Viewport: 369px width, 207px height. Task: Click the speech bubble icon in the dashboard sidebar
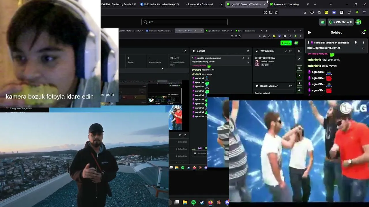point(299,90)
